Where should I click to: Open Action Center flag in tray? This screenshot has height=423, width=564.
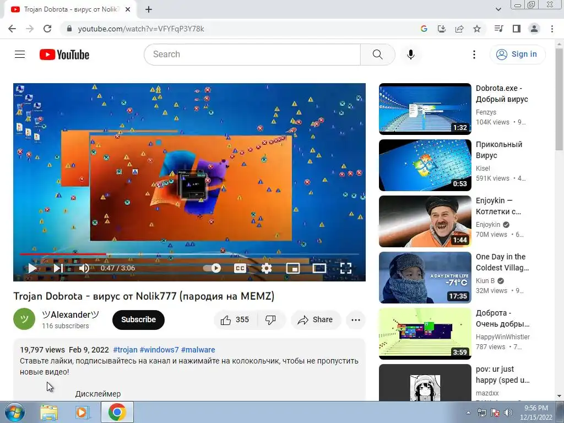495,413
